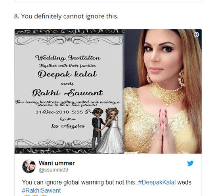Click the woman's photo with folded hands
The image size is (220, 196).
tap(163, 91)
